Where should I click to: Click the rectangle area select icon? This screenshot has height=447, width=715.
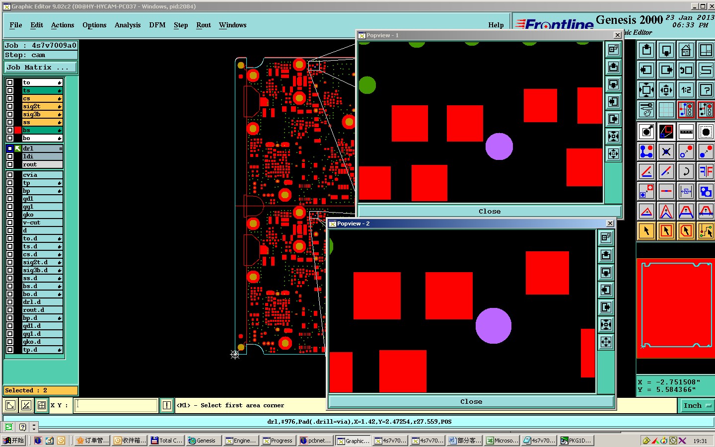click(x=666, y=230)
